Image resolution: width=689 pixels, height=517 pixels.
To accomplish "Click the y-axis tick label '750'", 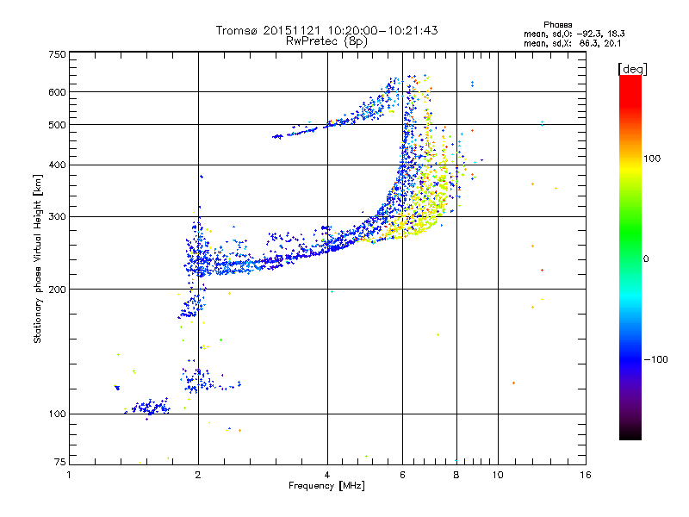I will [x=57, y=54].
